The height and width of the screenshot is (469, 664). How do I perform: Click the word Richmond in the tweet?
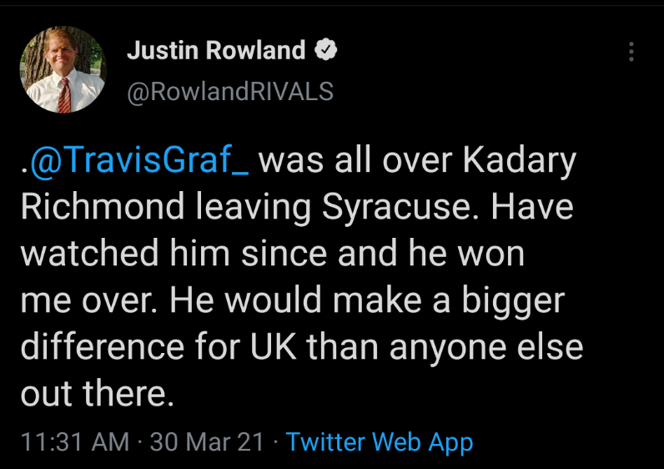104,207
